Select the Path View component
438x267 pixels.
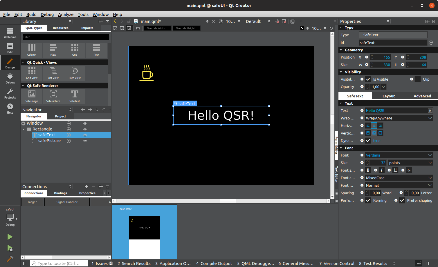(75, 73)
